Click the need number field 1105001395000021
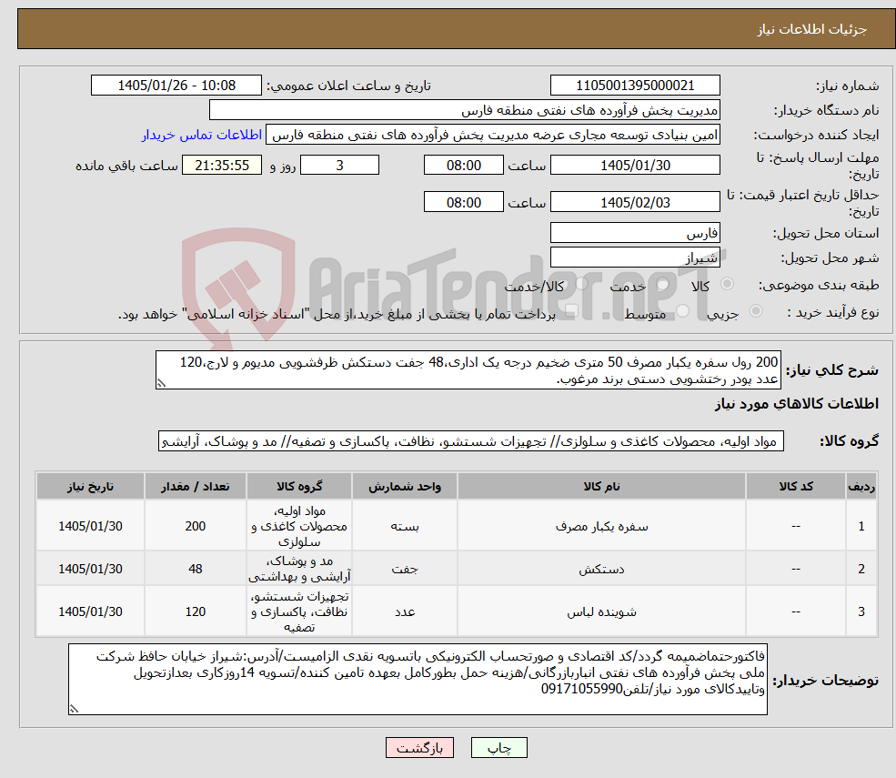Image resolution: width=896 pixels, height=778 pixels. (635, 86)
